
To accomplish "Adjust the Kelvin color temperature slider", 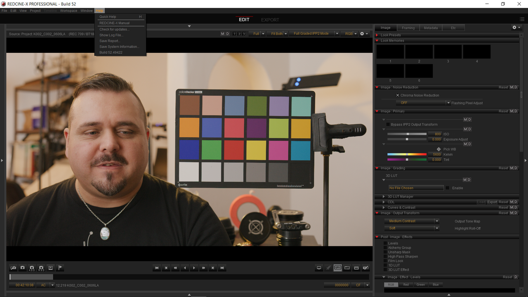I will click(407, 154).
